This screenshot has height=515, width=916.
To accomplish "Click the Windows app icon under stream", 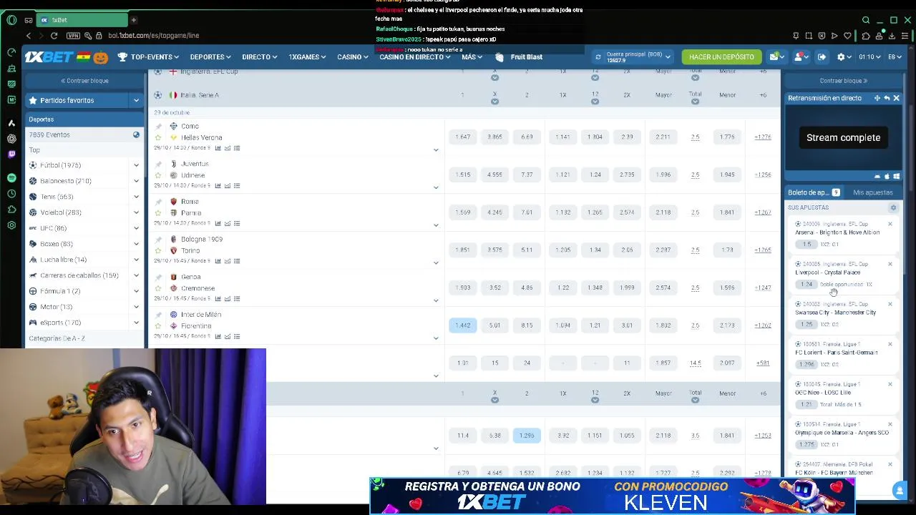I will [896, 176].
